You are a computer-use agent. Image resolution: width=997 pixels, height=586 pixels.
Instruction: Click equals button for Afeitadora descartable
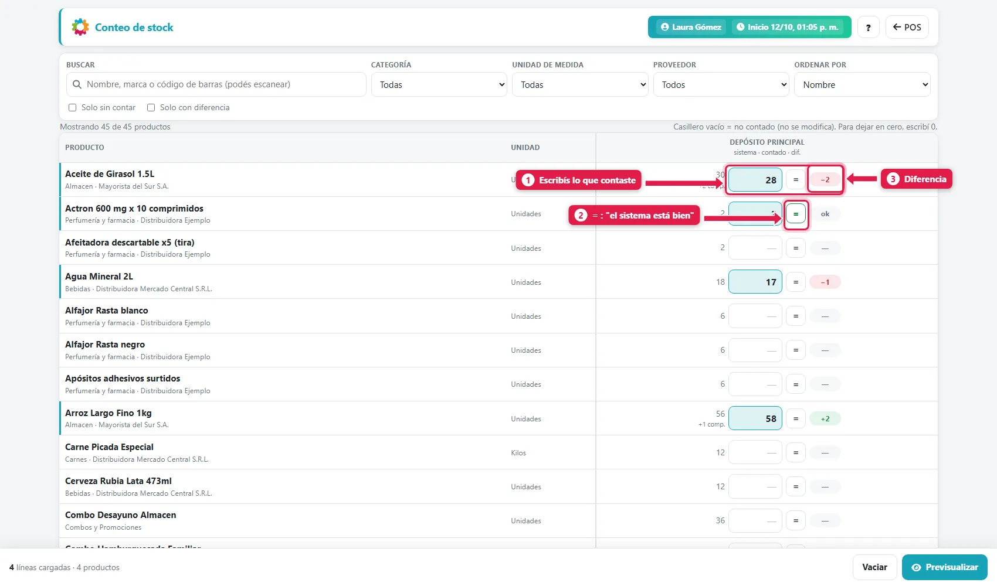796,248
